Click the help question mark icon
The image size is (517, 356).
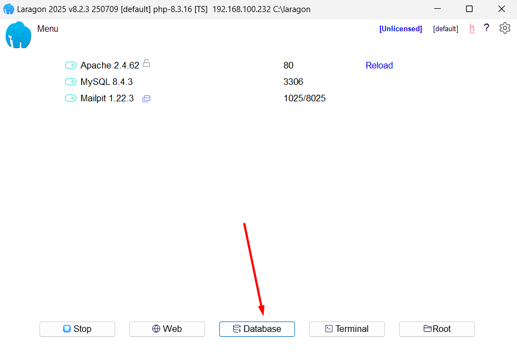(x=486, y=28)
